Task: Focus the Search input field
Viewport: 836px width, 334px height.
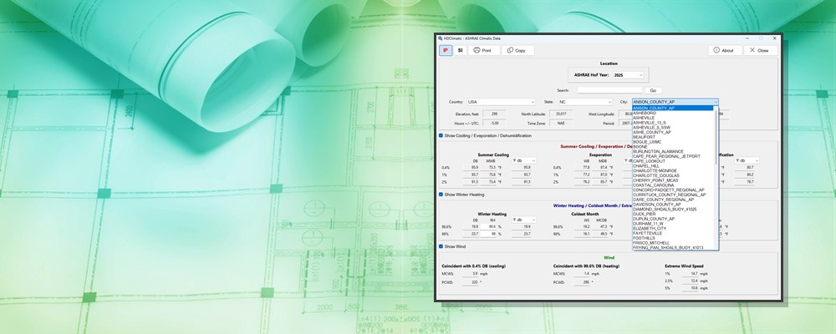Action: pyautogui.click(x=609, y=90)
